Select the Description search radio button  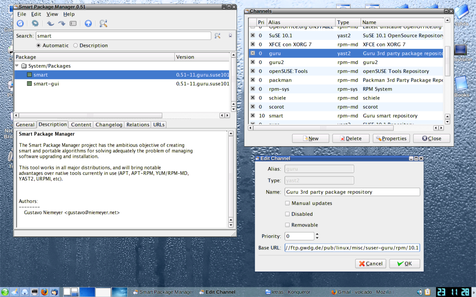[76, 45]
